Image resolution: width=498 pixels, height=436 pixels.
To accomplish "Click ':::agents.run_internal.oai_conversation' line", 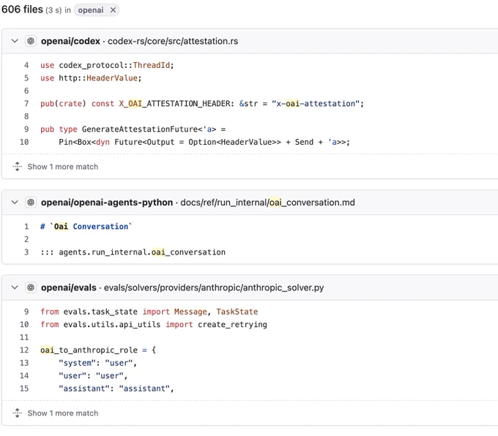I will click(133, 252).
